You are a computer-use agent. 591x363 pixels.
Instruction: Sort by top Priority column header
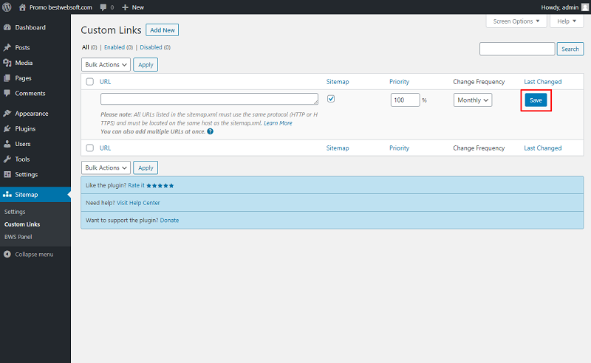coord(399,82)
